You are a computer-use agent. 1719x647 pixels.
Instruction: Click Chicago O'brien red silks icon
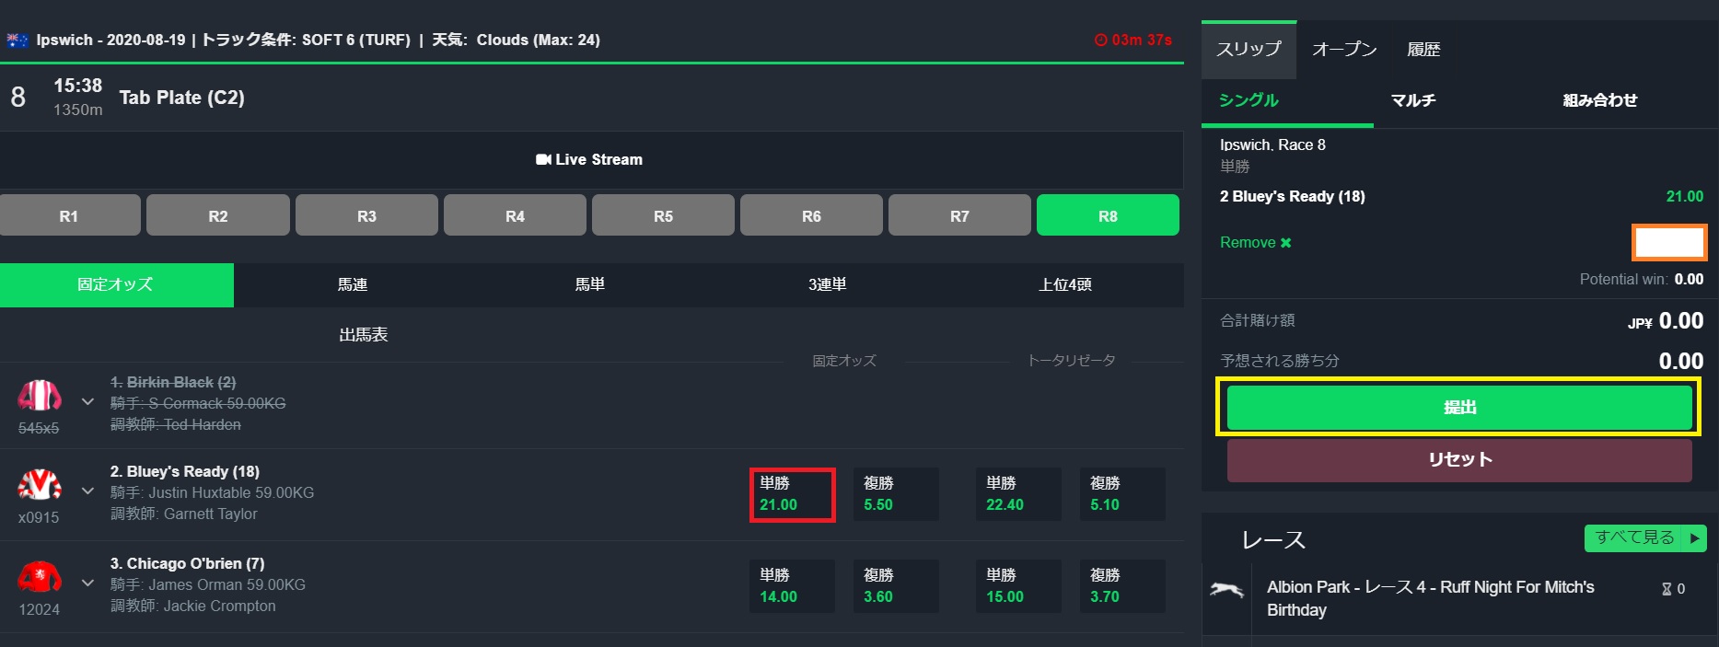(40, 577)
